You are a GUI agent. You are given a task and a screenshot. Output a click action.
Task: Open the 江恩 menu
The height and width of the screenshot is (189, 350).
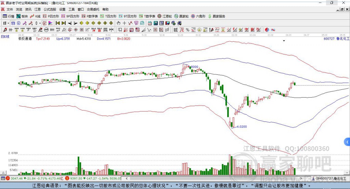[38, 9]
